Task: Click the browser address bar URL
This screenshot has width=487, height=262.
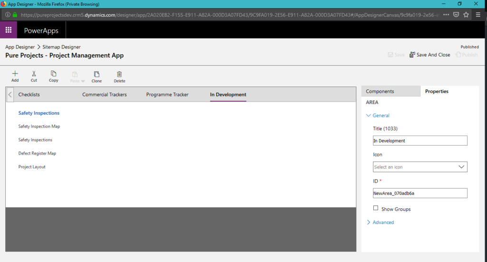Action: coord(230,15)
